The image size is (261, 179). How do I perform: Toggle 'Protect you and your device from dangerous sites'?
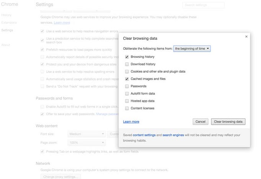(x=42, y=64)
